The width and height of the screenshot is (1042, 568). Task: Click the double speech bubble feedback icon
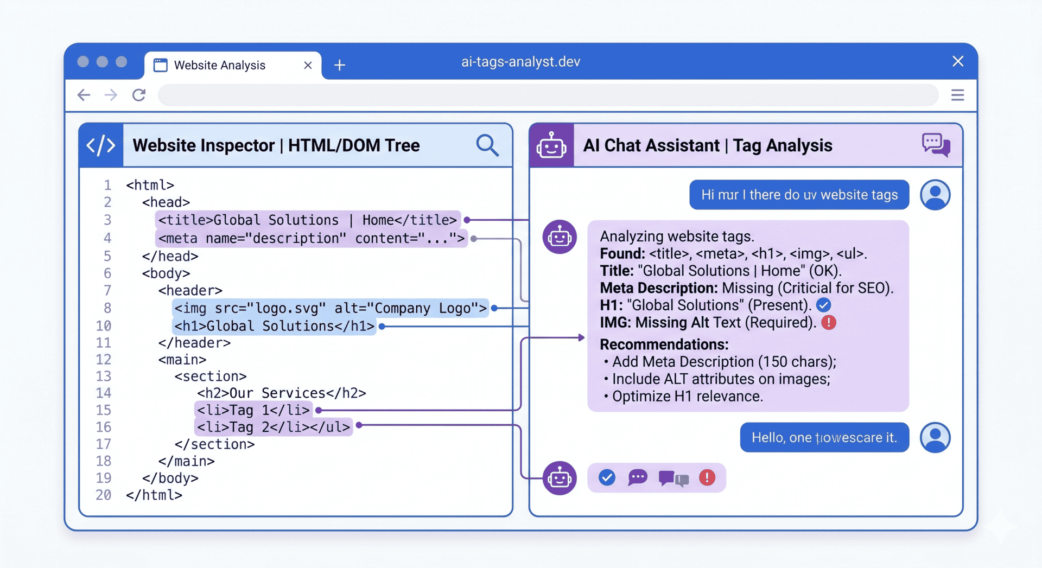tap(673, 478)
